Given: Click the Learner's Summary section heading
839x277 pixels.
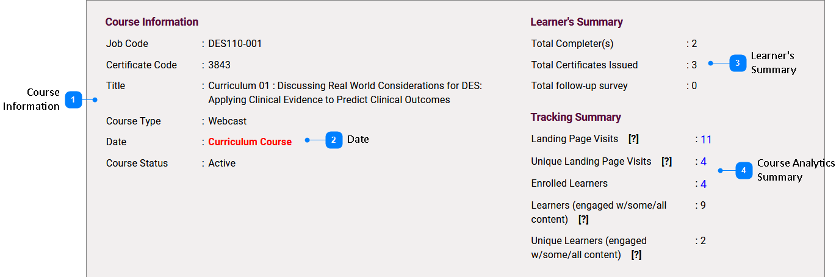Looking at the screenshot, I should pos(577,22).
